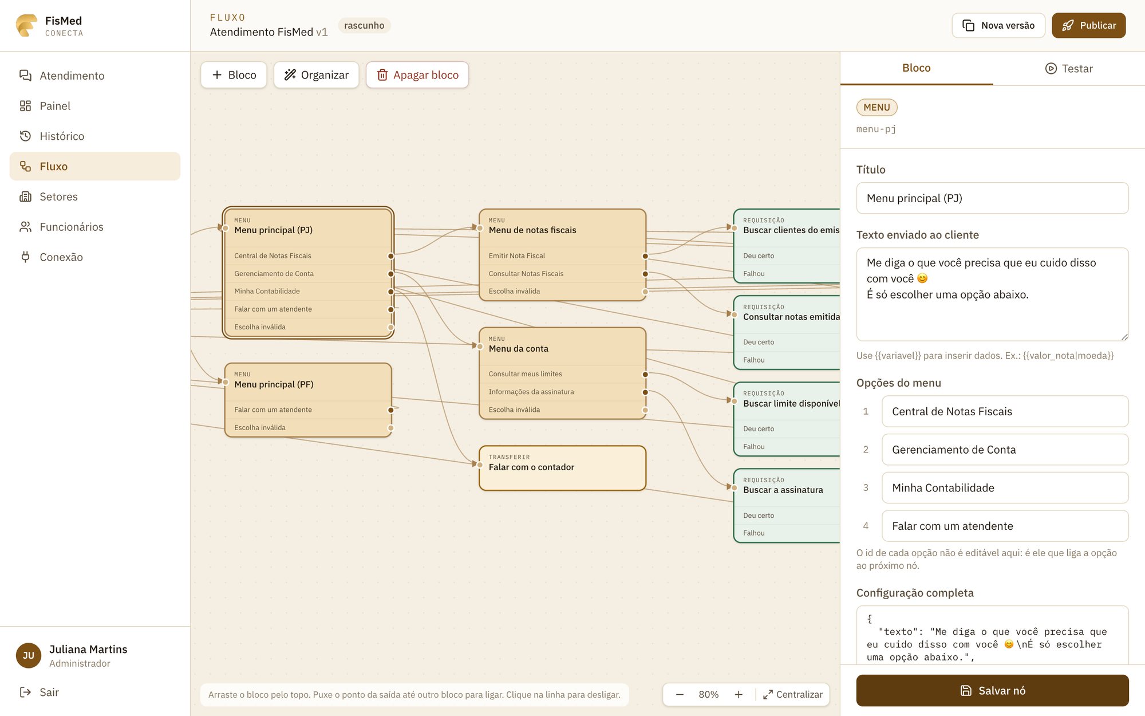Edit option 3 Minha Contabilidade field
The image size is (1145, 716).
(x=1005, y=488)
